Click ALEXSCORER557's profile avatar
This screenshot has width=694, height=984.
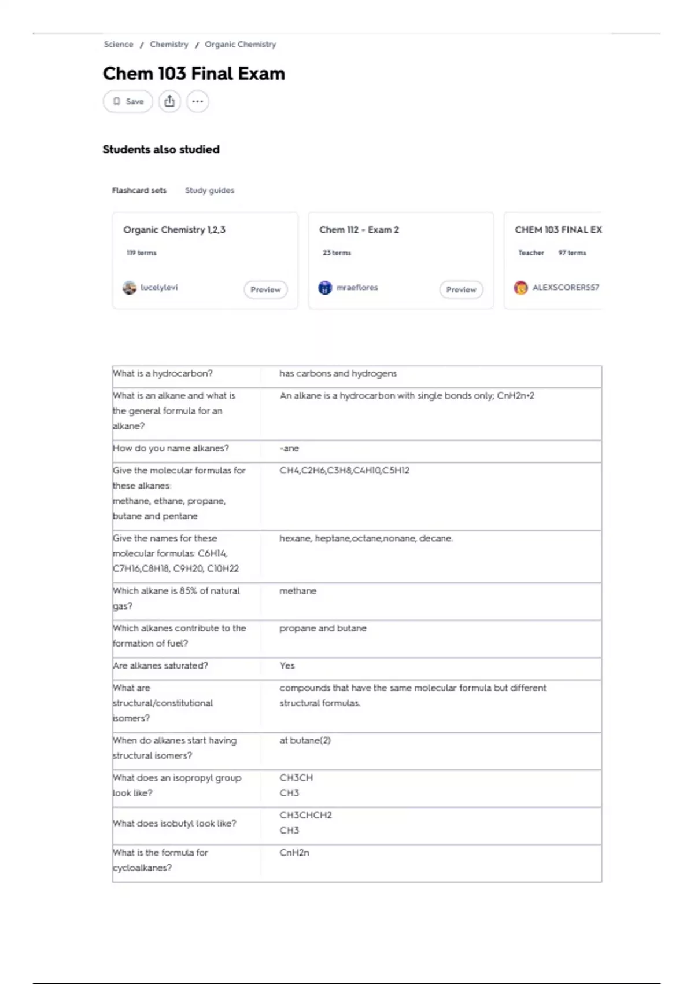click(520, 288)
